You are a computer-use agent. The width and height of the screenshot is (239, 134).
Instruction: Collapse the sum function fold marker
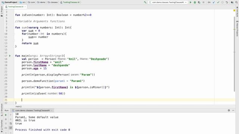[14, 28]
